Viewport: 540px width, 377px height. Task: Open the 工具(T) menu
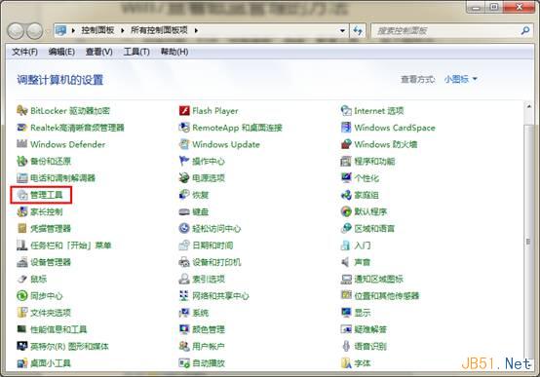(x=136, y=52)
